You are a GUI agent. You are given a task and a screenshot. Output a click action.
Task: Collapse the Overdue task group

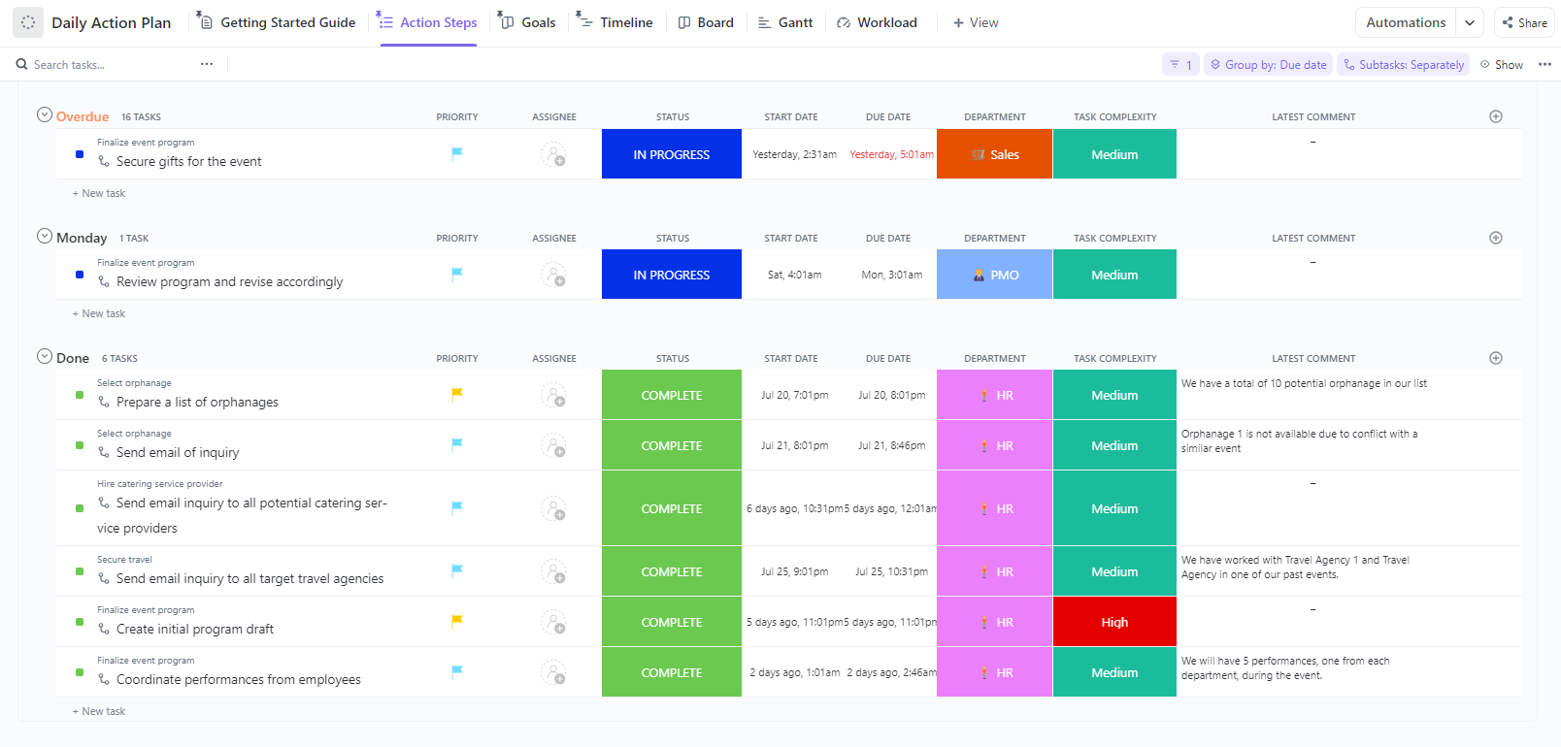pos(45,114)
